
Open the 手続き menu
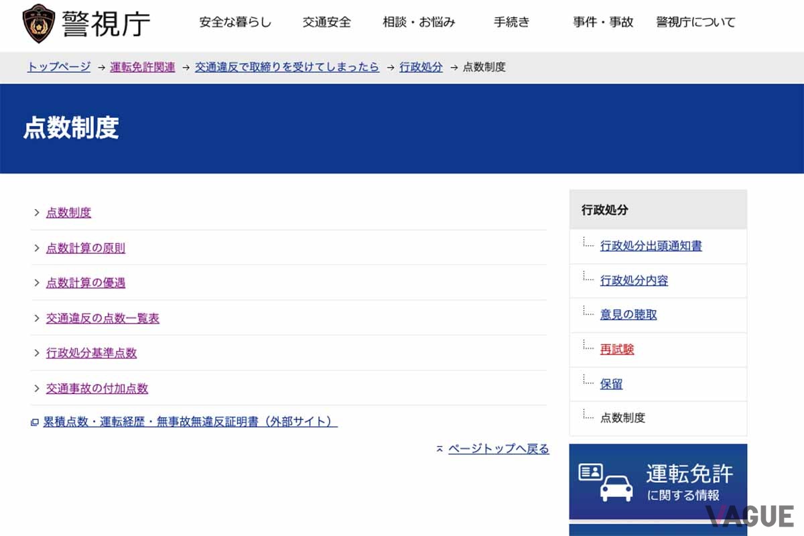click(512, 22)
